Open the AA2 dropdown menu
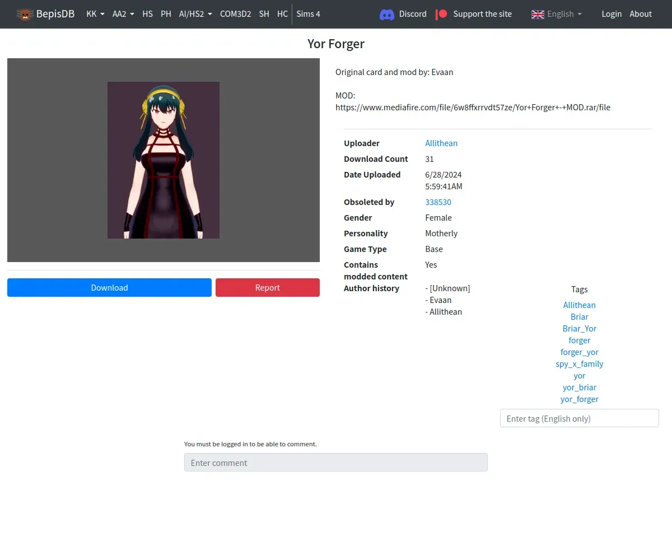The height and width of the screenshot is (560, 672). (x=123, y=14)
